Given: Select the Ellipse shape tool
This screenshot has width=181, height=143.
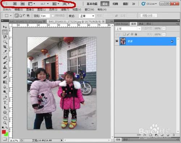Looking at the screenshot, I should pyautogui.click(x=5, y=112).
